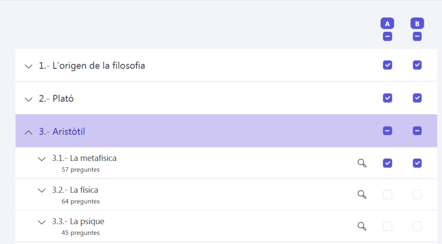Select the 3.- Aristòtil heading

click(62, 132)
